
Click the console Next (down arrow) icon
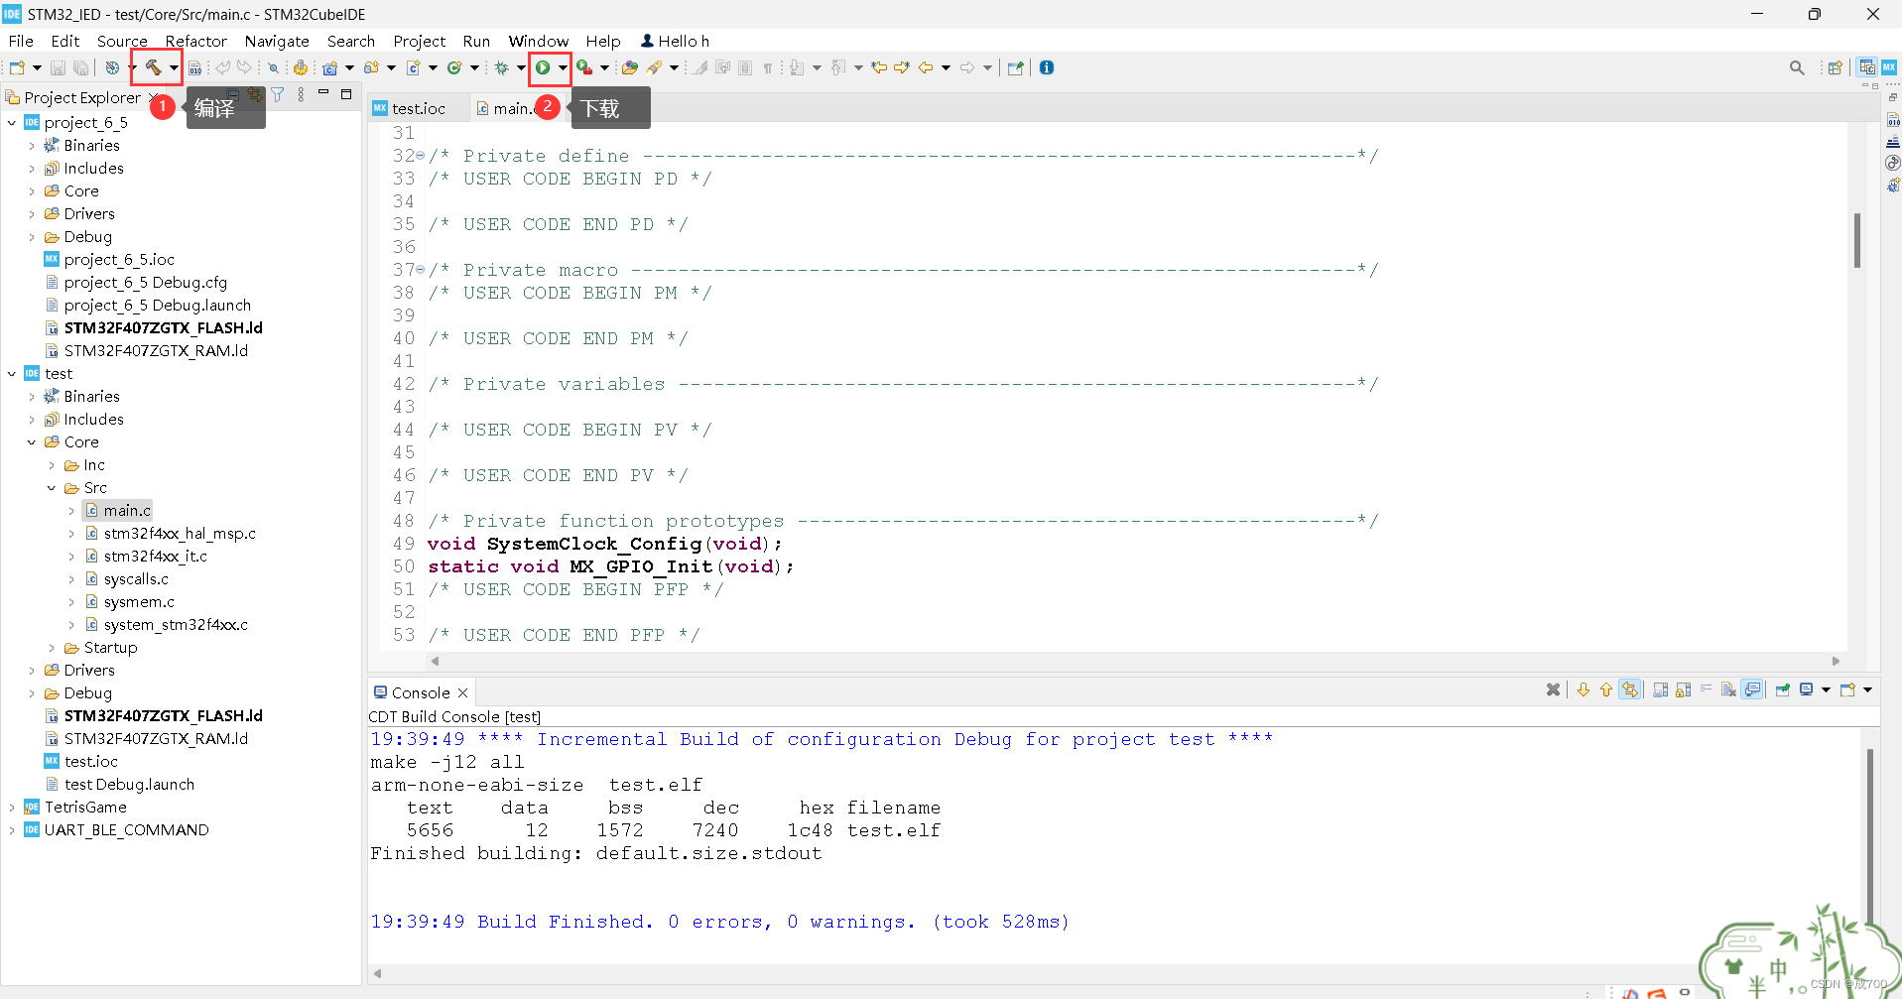[1584, 689]
